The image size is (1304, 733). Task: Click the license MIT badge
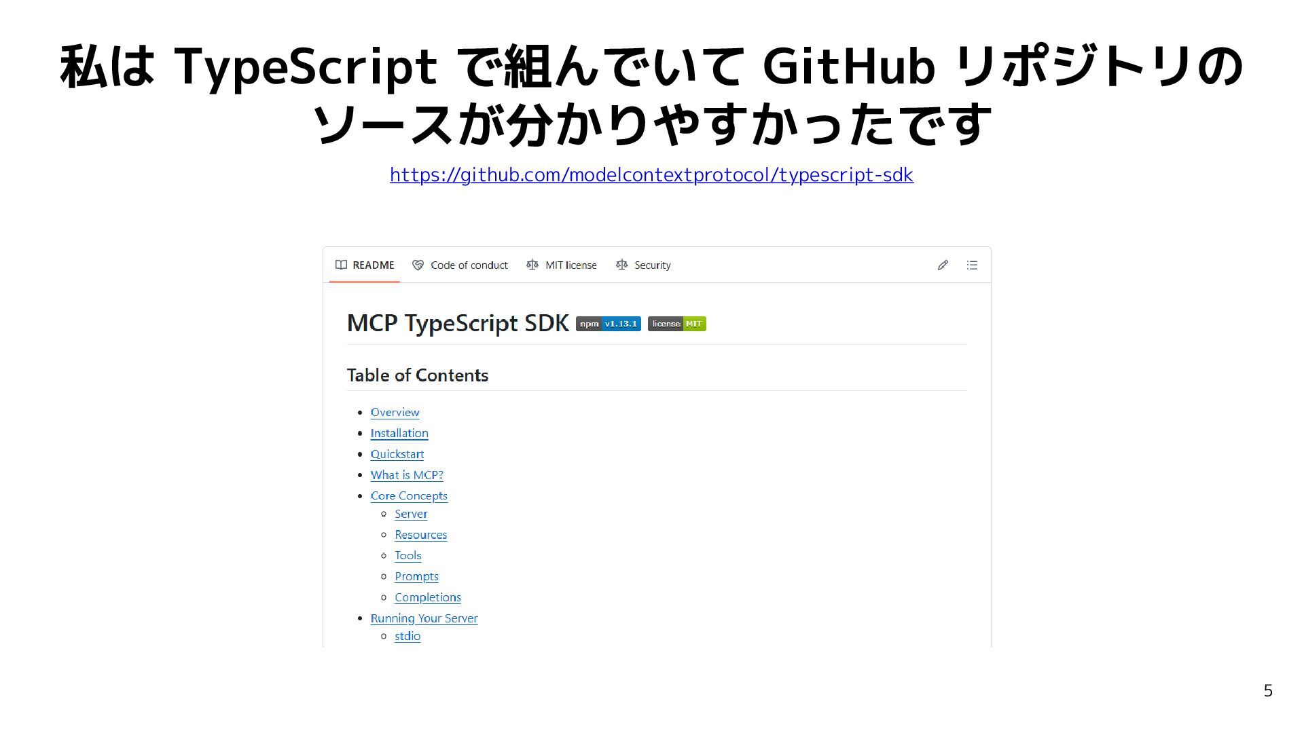pos(677,324)
